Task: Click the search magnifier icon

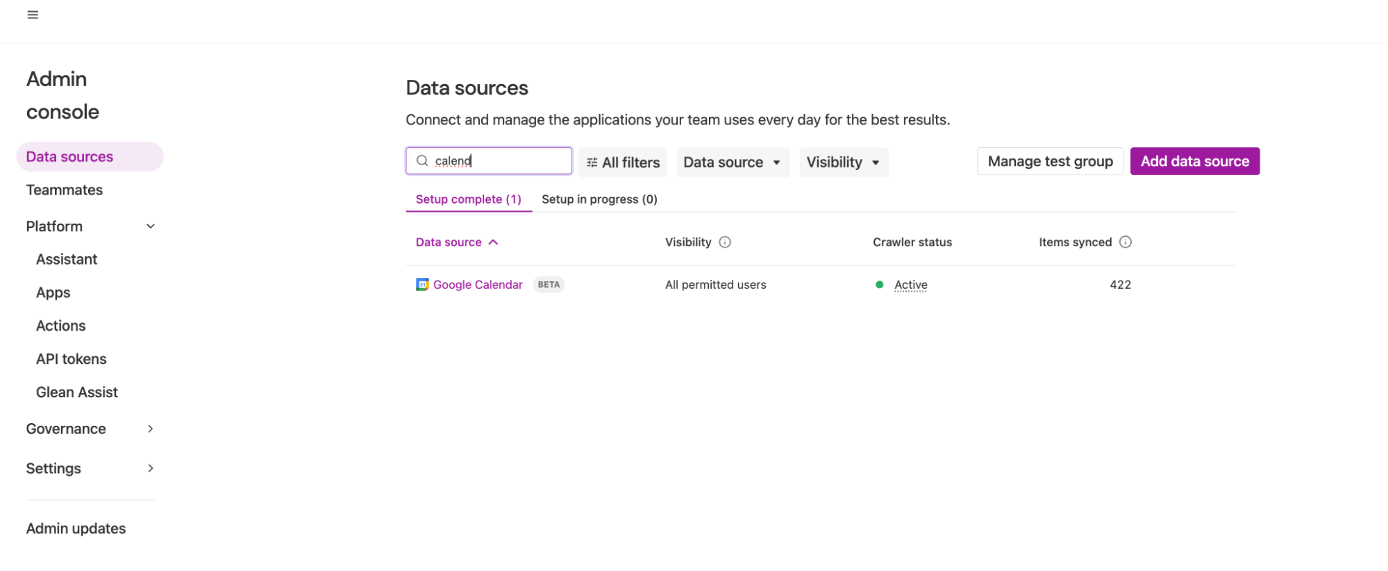Action: [x=422, y=160]
